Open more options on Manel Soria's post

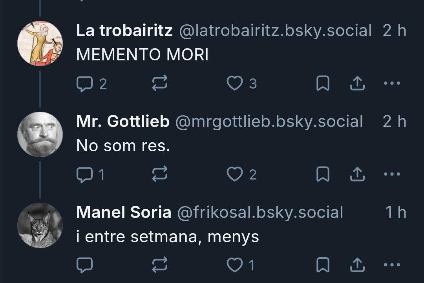(391, 265)
